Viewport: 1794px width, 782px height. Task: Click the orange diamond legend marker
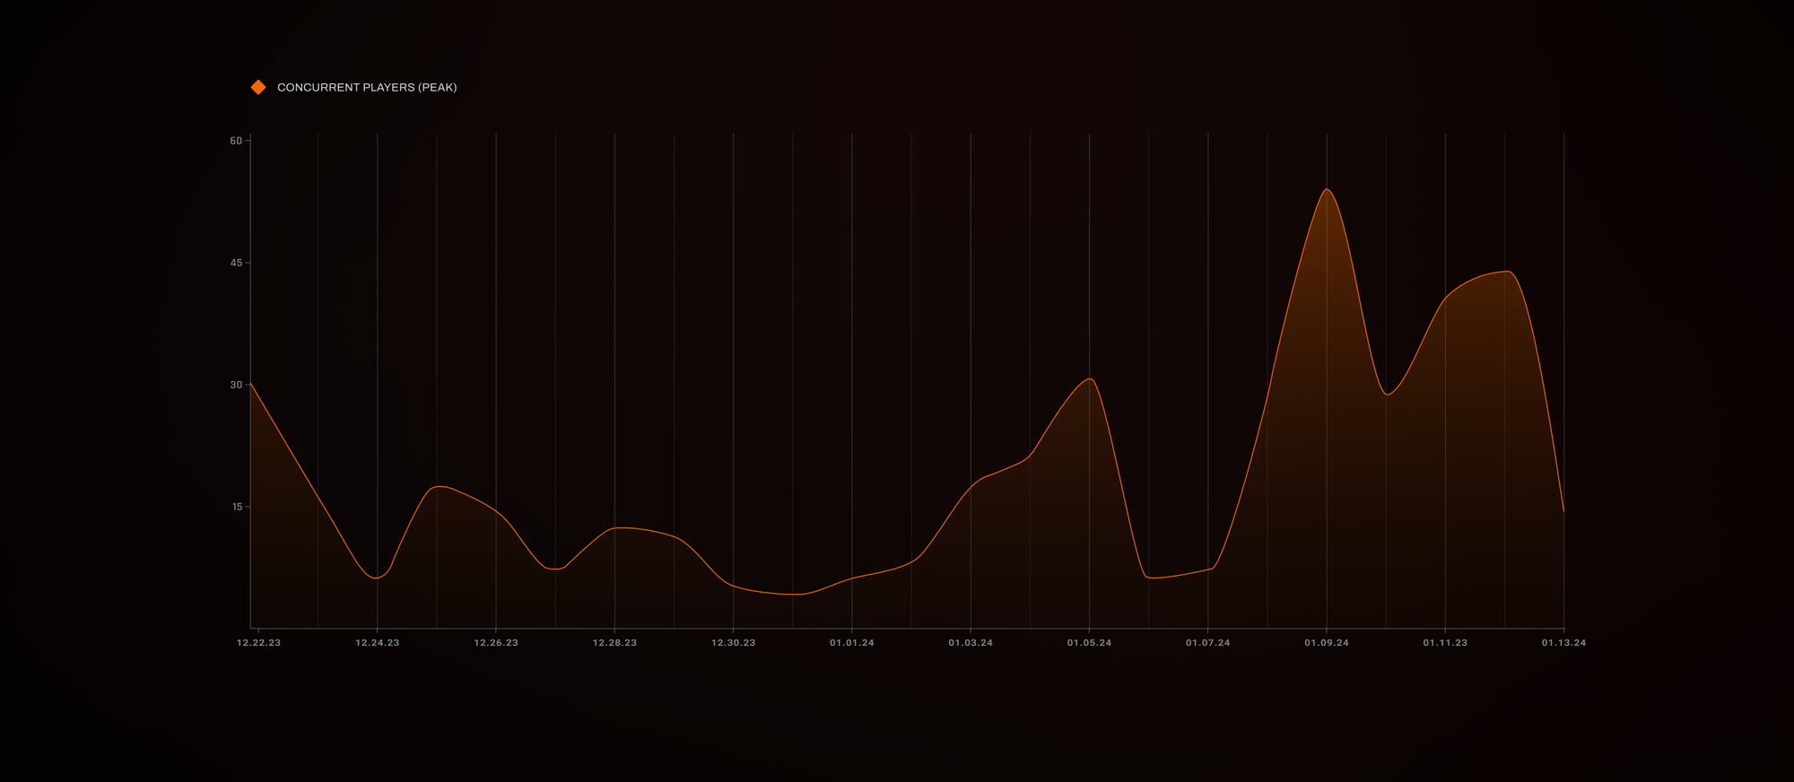coord(258,87)
